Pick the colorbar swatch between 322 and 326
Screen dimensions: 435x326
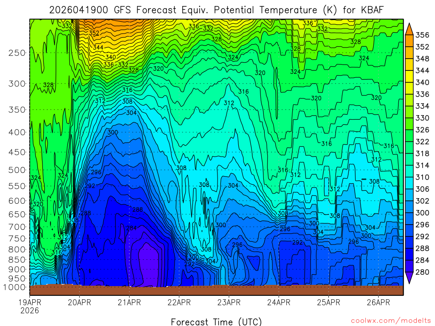410,135
